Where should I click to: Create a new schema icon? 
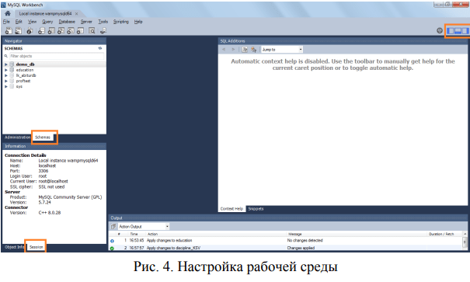[41, 30]
